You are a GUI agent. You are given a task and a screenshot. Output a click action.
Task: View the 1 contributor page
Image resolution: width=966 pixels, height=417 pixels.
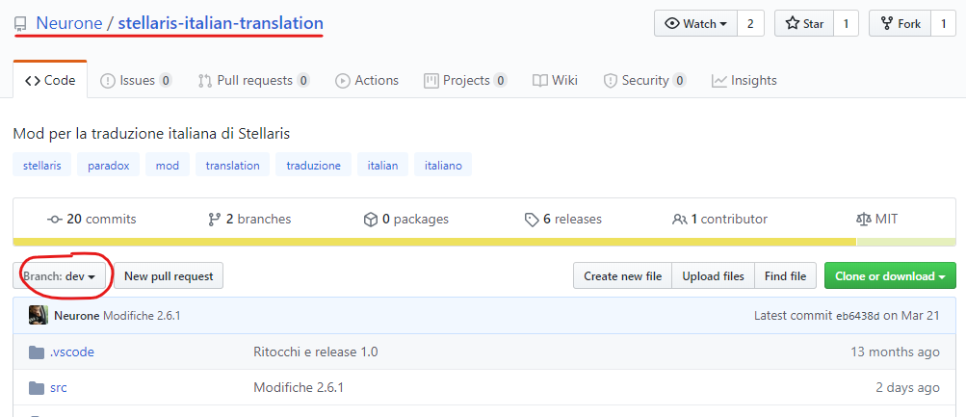pyautogui.click(x=719, y=219)
